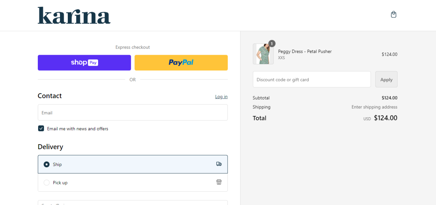Screen dimensions: 436x205
Task: Click the quantity badge on product image
Action: coord(272,44)
